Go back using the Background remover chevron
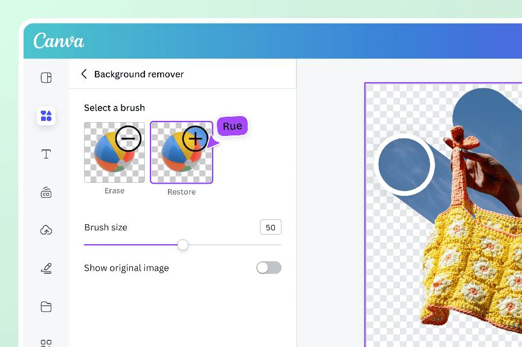The image size is (522, 347). [84, 74]
